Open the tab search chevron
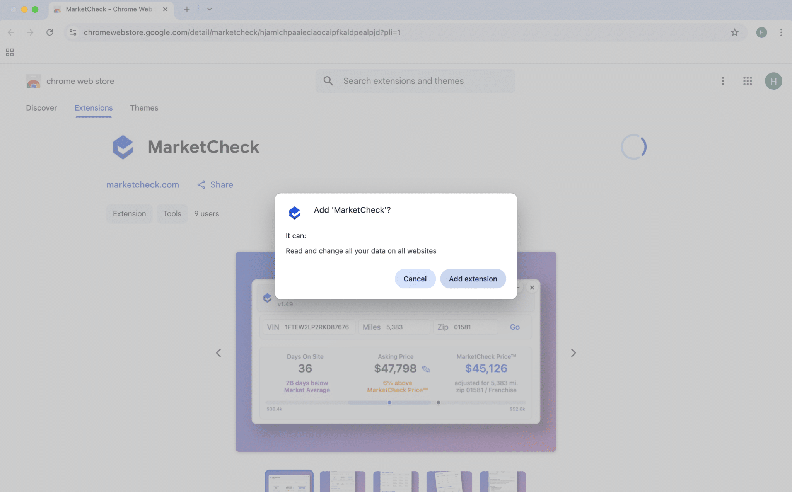The width and height of the screenshot is (792, 492). [x=209, y=9]
